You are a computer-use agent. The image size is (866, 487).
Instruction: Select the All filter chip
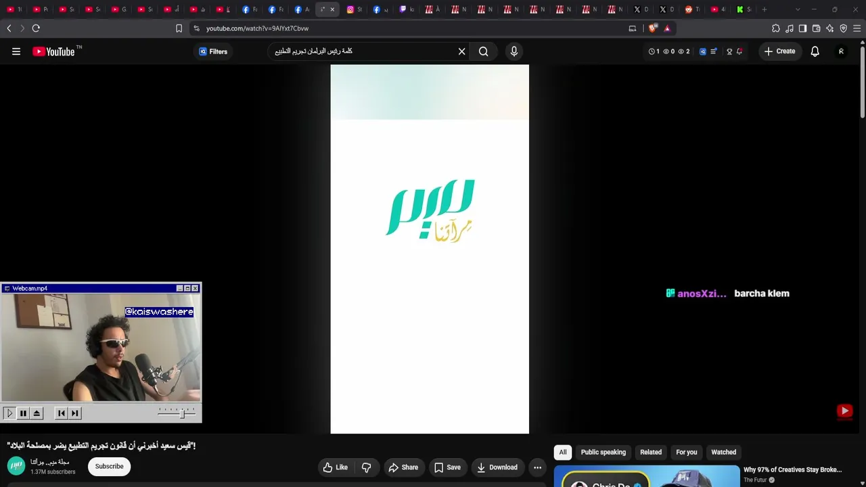point(563,453)
